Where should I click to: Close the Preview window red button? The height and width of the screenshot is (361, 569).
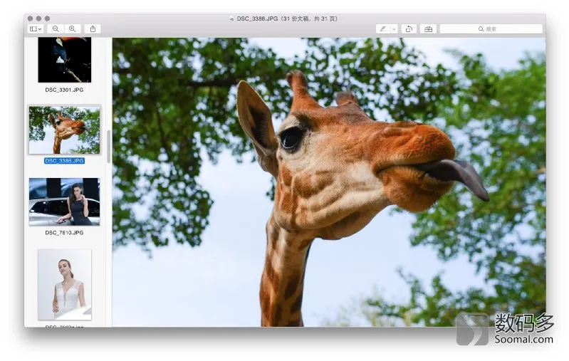30,19
